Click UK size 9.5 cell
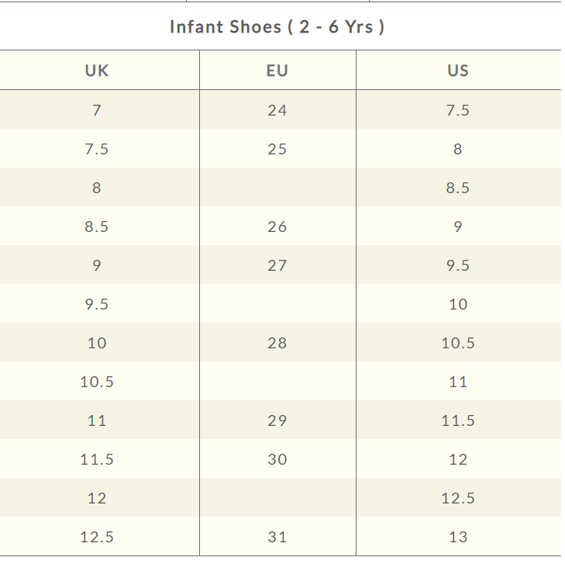 (97, 304)
